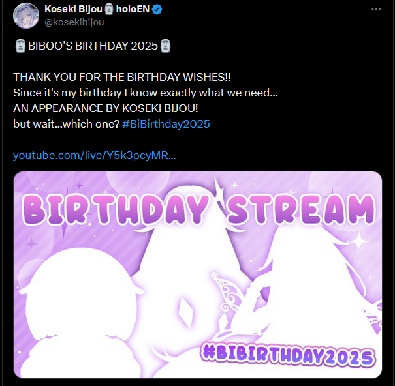Click the blue verified checkmark badge
This screenshot has width=395, height=386.
click(157, 10)
